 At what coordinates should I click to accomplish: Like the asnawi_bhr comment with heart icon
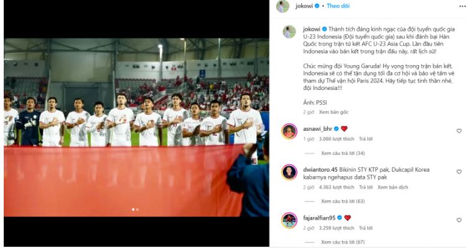(x=459, y=131)
